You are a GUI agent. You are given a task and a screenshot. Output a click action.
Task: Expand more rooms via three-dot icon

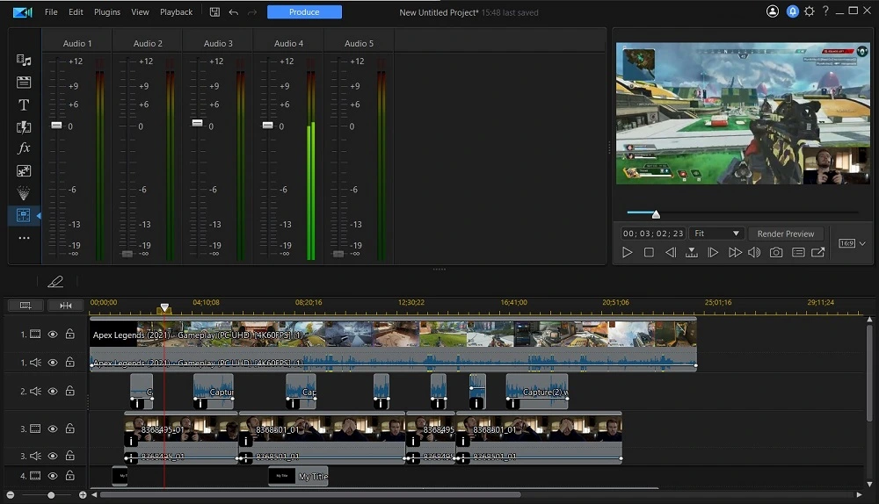24,238
